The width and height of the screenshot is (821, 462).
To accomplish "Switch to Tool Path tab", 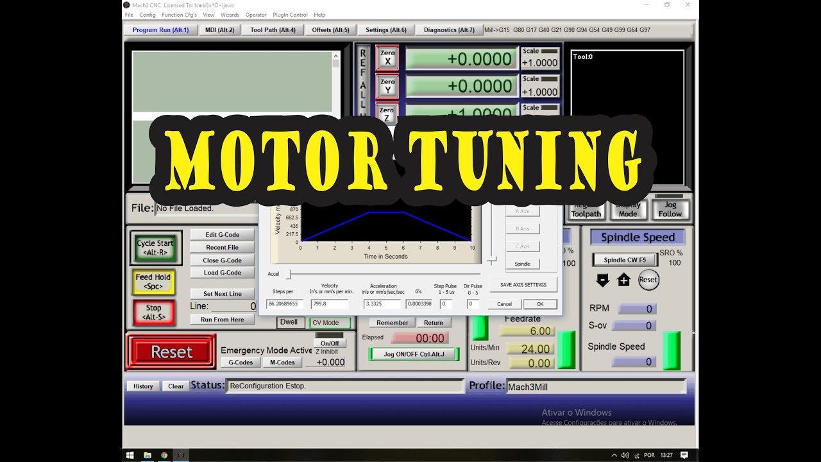I will click(x=273, y=30).
